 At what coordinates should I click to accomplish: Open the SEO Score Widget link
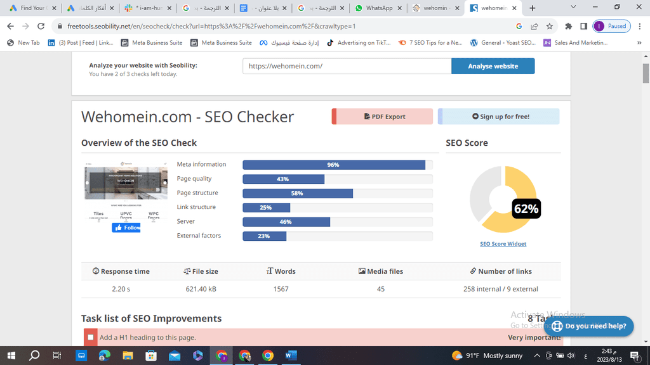(x=503, y=244)
